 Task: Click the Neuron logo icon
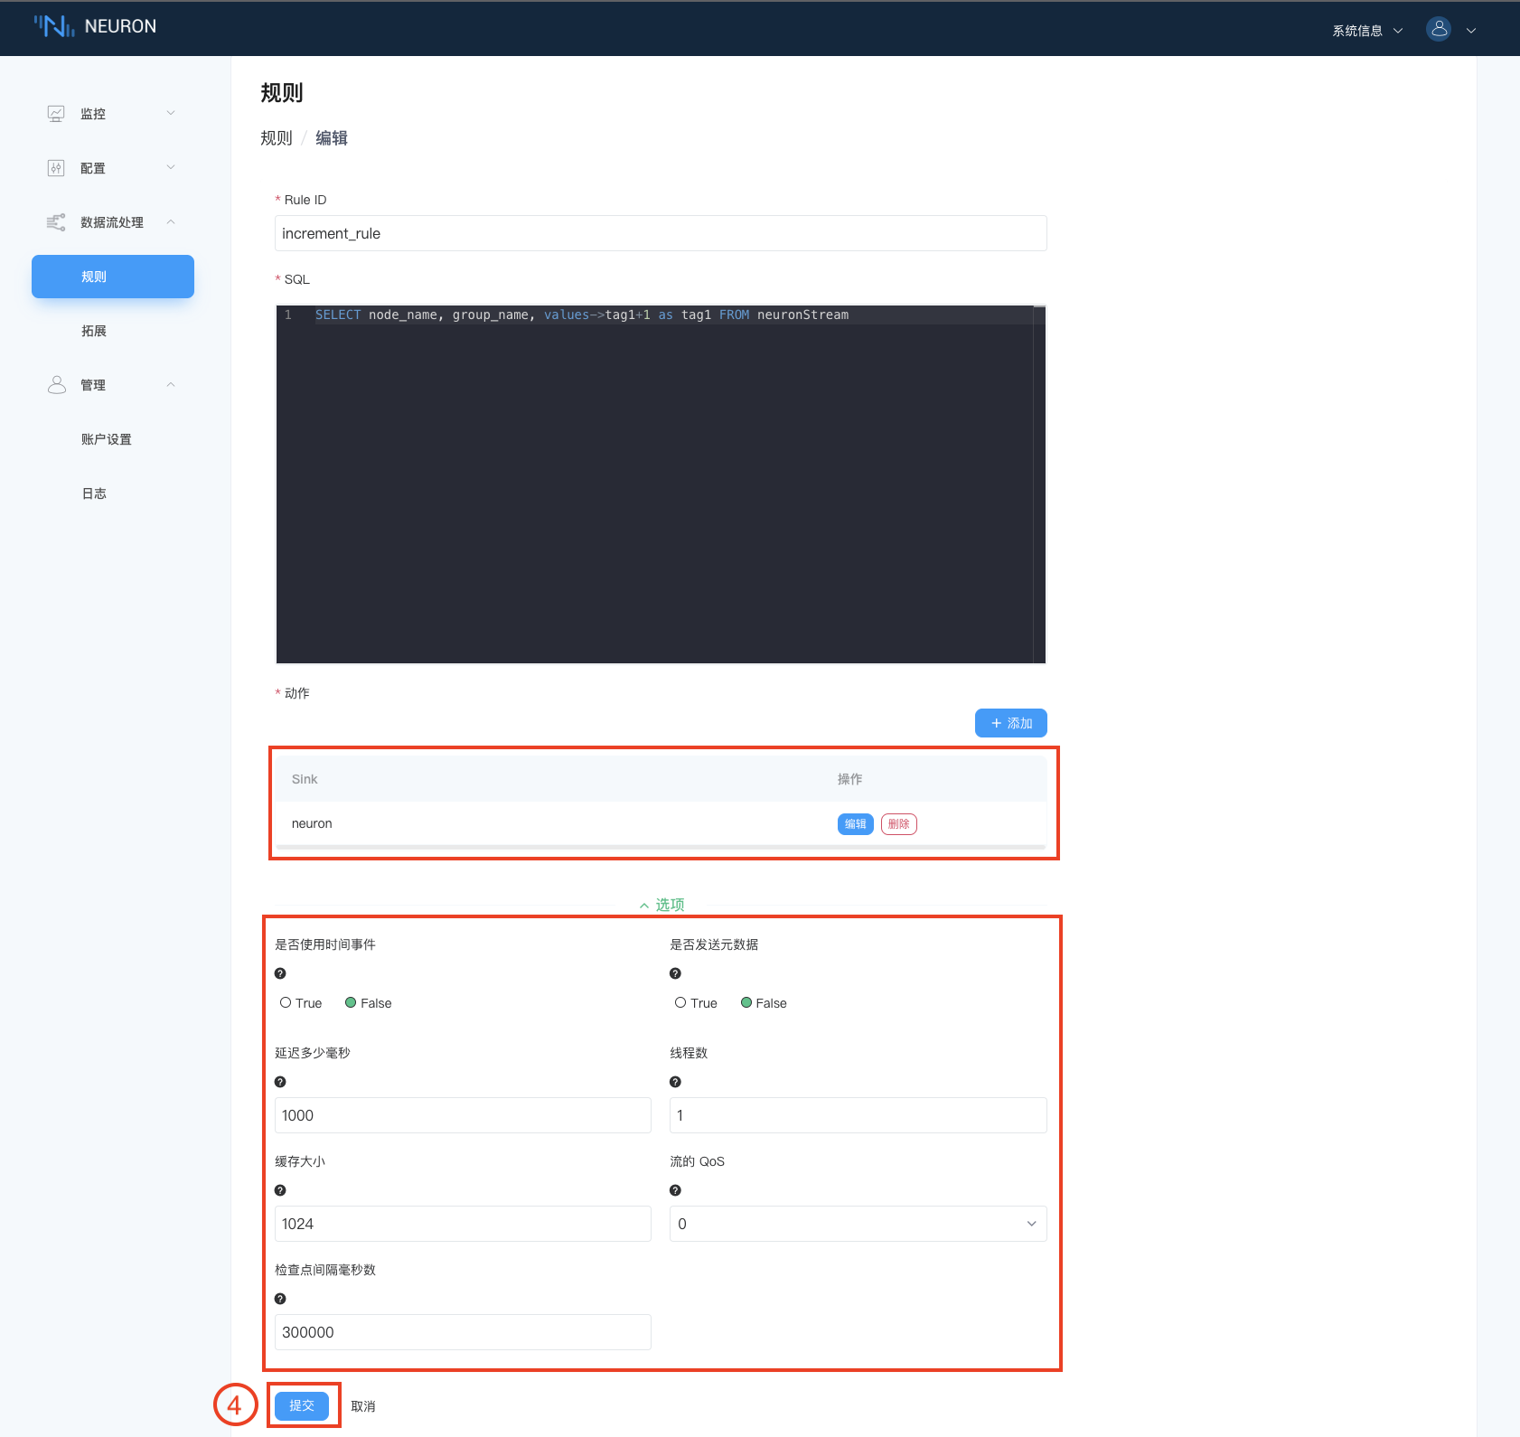point(54,26)
